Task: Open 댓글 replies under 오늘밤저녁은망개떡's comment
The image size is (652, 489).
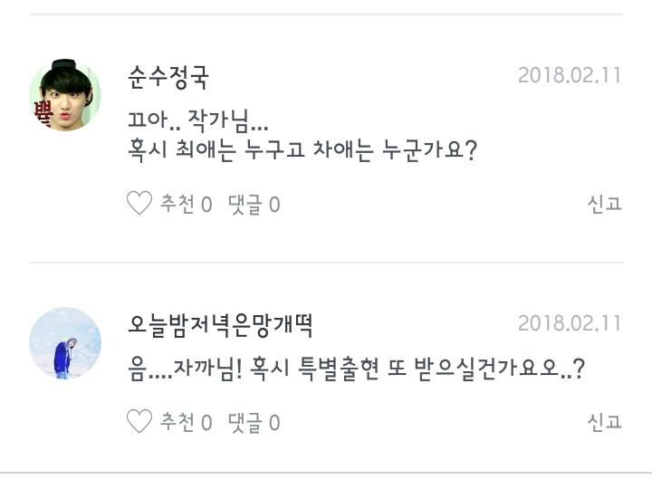Action: tap(254, 423)
